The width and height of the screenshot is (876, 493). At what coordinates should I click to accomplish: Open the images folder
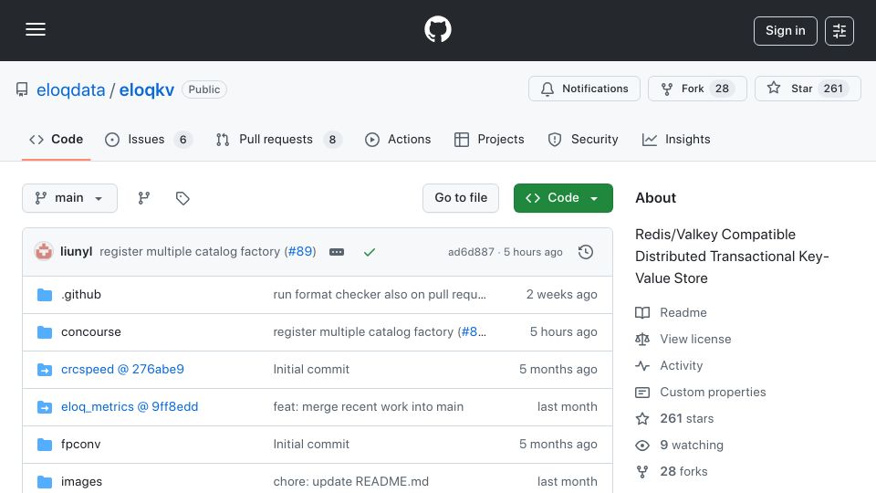81,482
